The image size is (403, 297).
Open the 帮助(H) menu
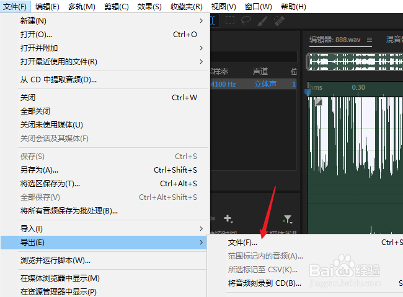point(293,6)
